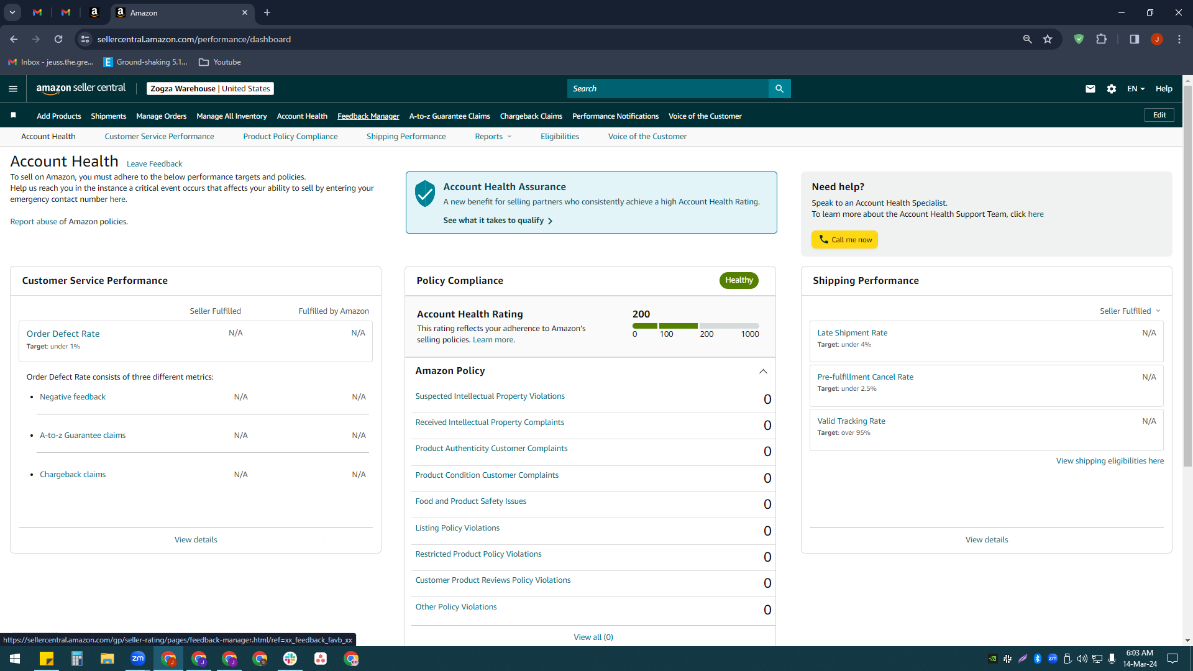
Task: Click the Chrome zoom magnifier in address bar
Action: coord(1027,39)
